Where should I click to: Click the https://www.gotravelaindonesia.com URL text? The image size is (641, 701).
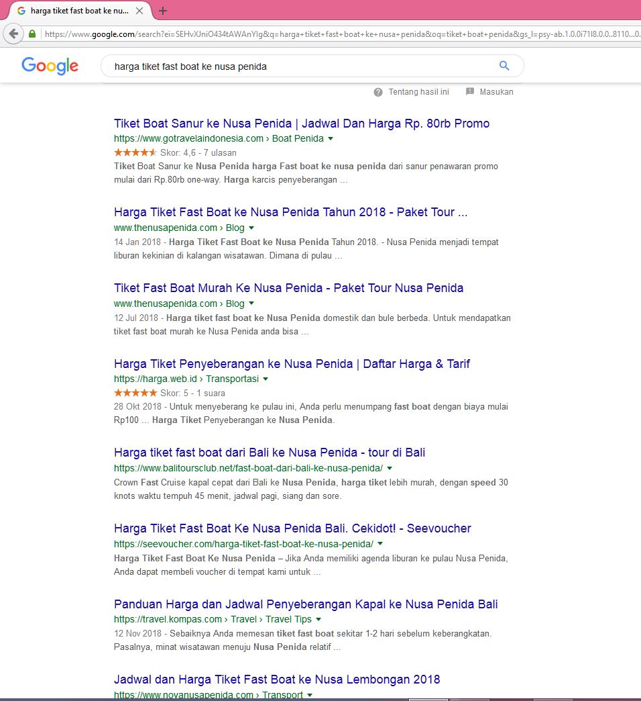(188, 138)
